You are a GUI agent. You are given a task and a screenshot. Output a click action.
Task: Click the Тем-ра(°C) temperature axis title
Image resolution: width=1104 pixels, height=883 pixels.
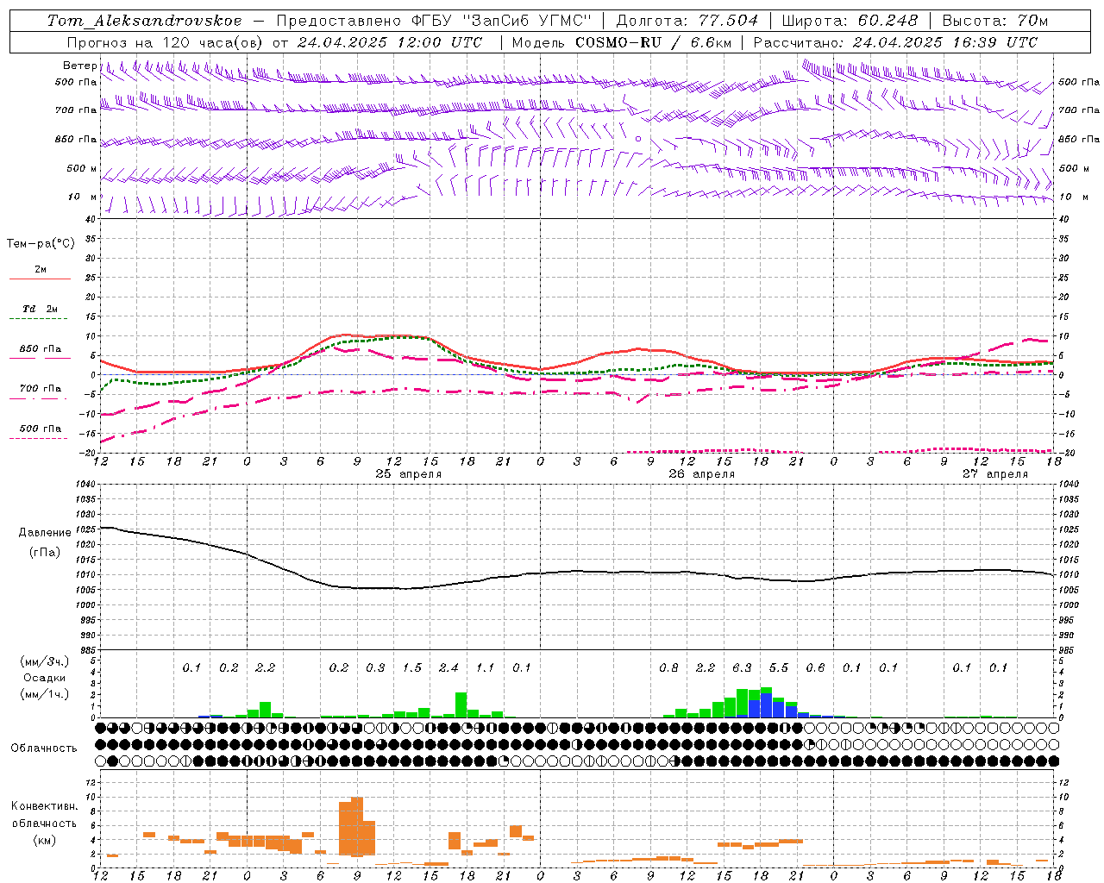41,244
